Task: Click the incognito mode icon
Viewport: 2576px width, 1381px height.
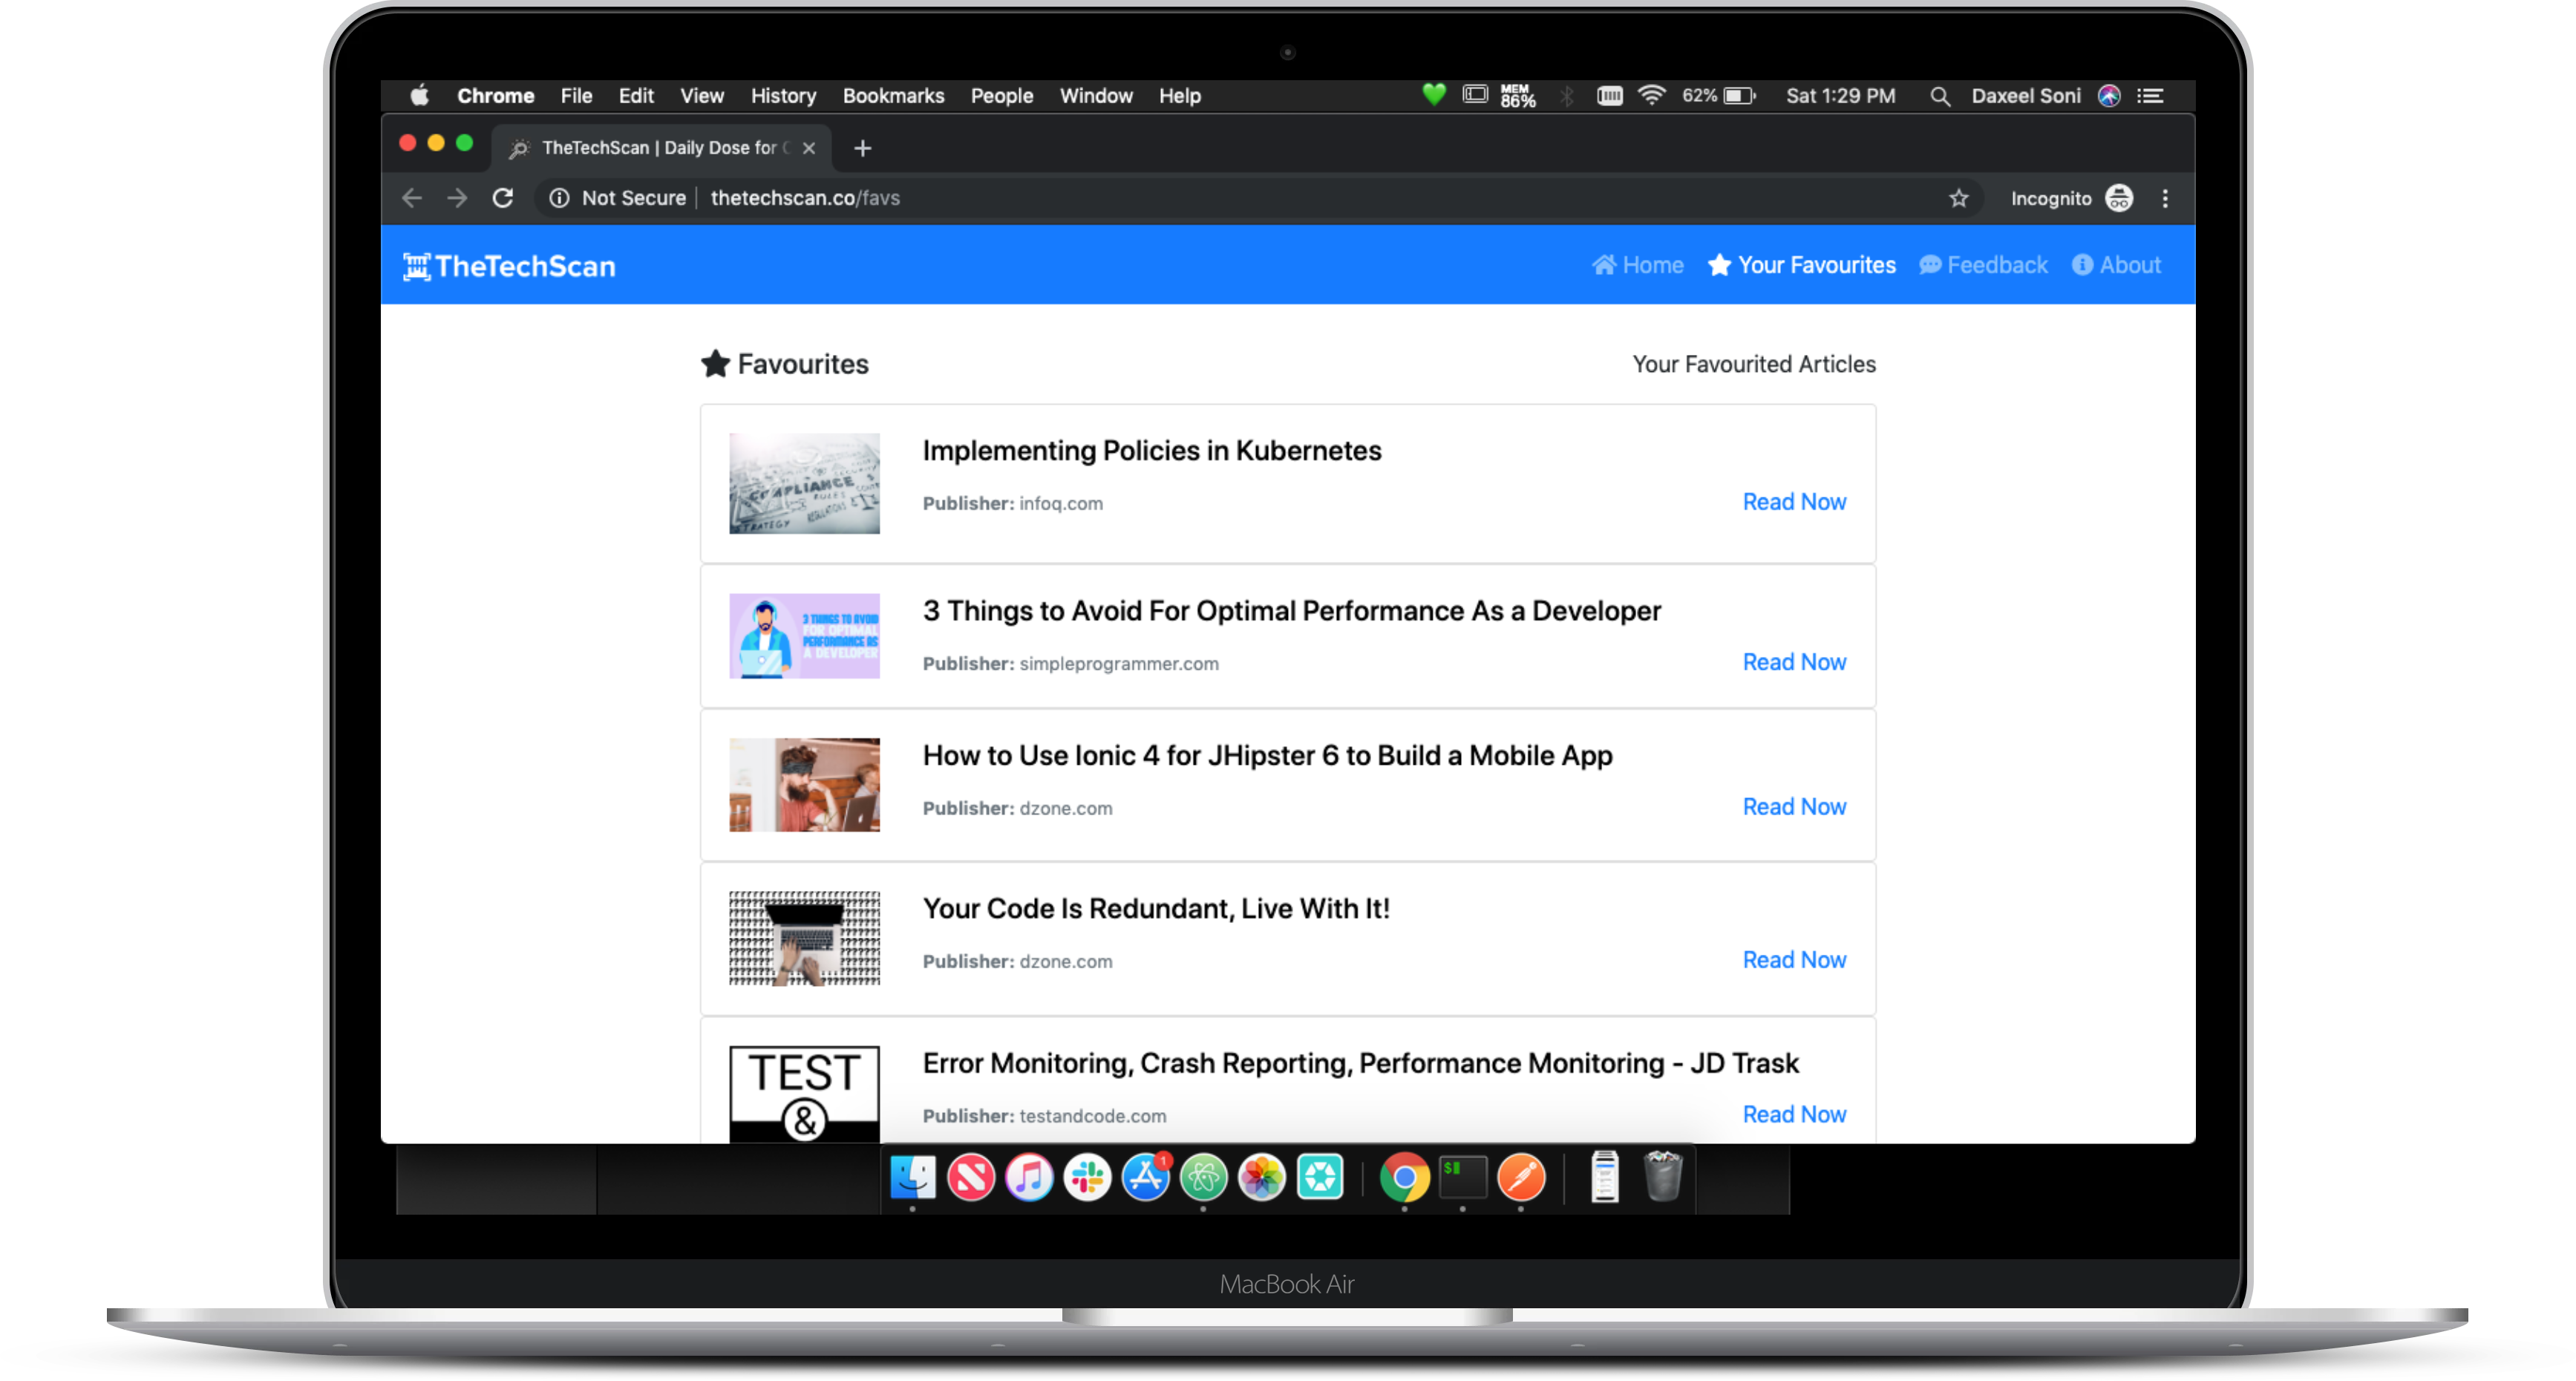Action: [2120, 198]
